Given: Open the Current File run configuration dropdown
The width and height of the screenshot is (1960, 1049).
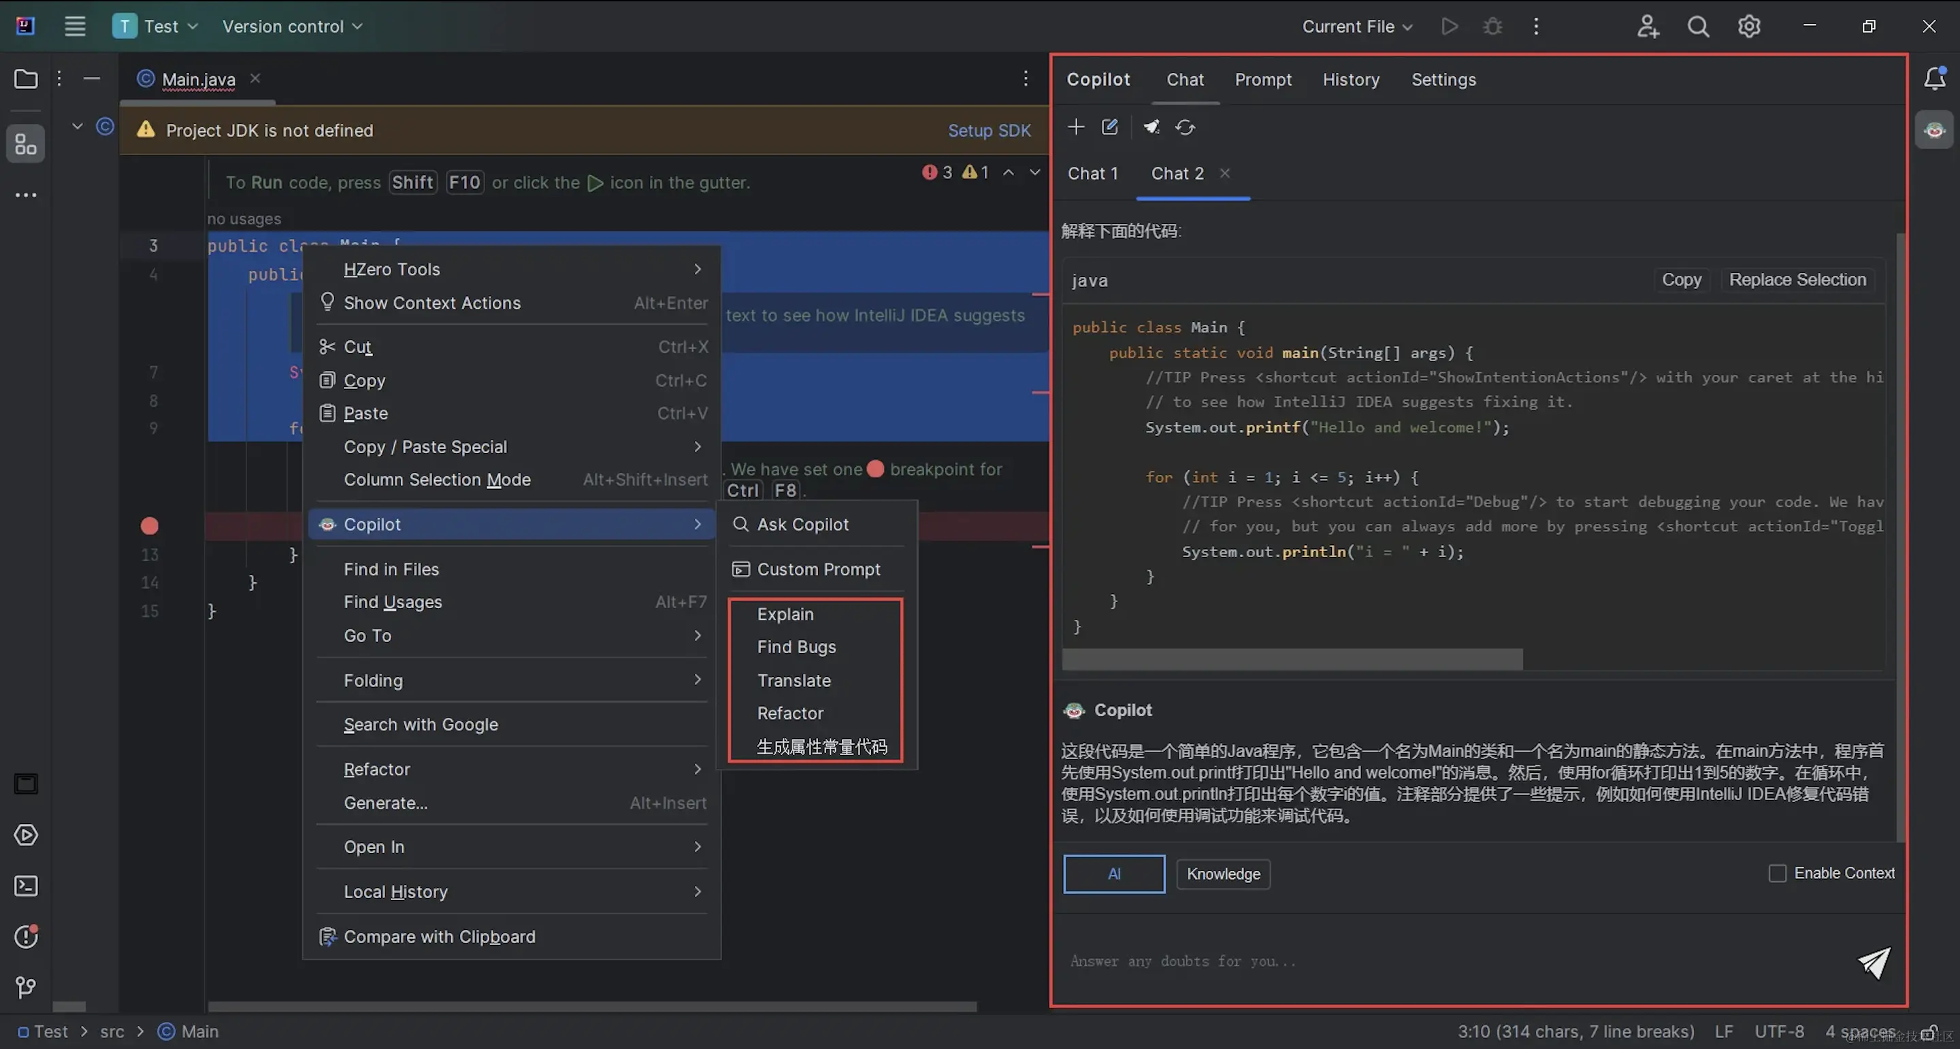Looking at the screenshot, I should (1356, 26).
